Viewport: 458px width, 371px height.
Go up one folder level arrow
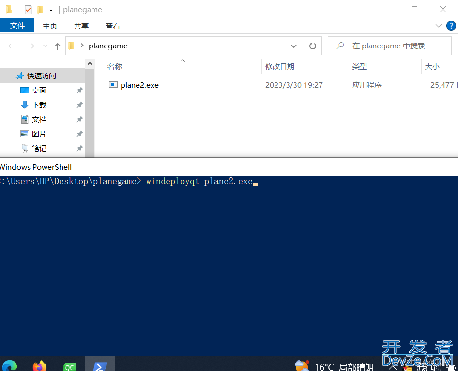[58, 46]
